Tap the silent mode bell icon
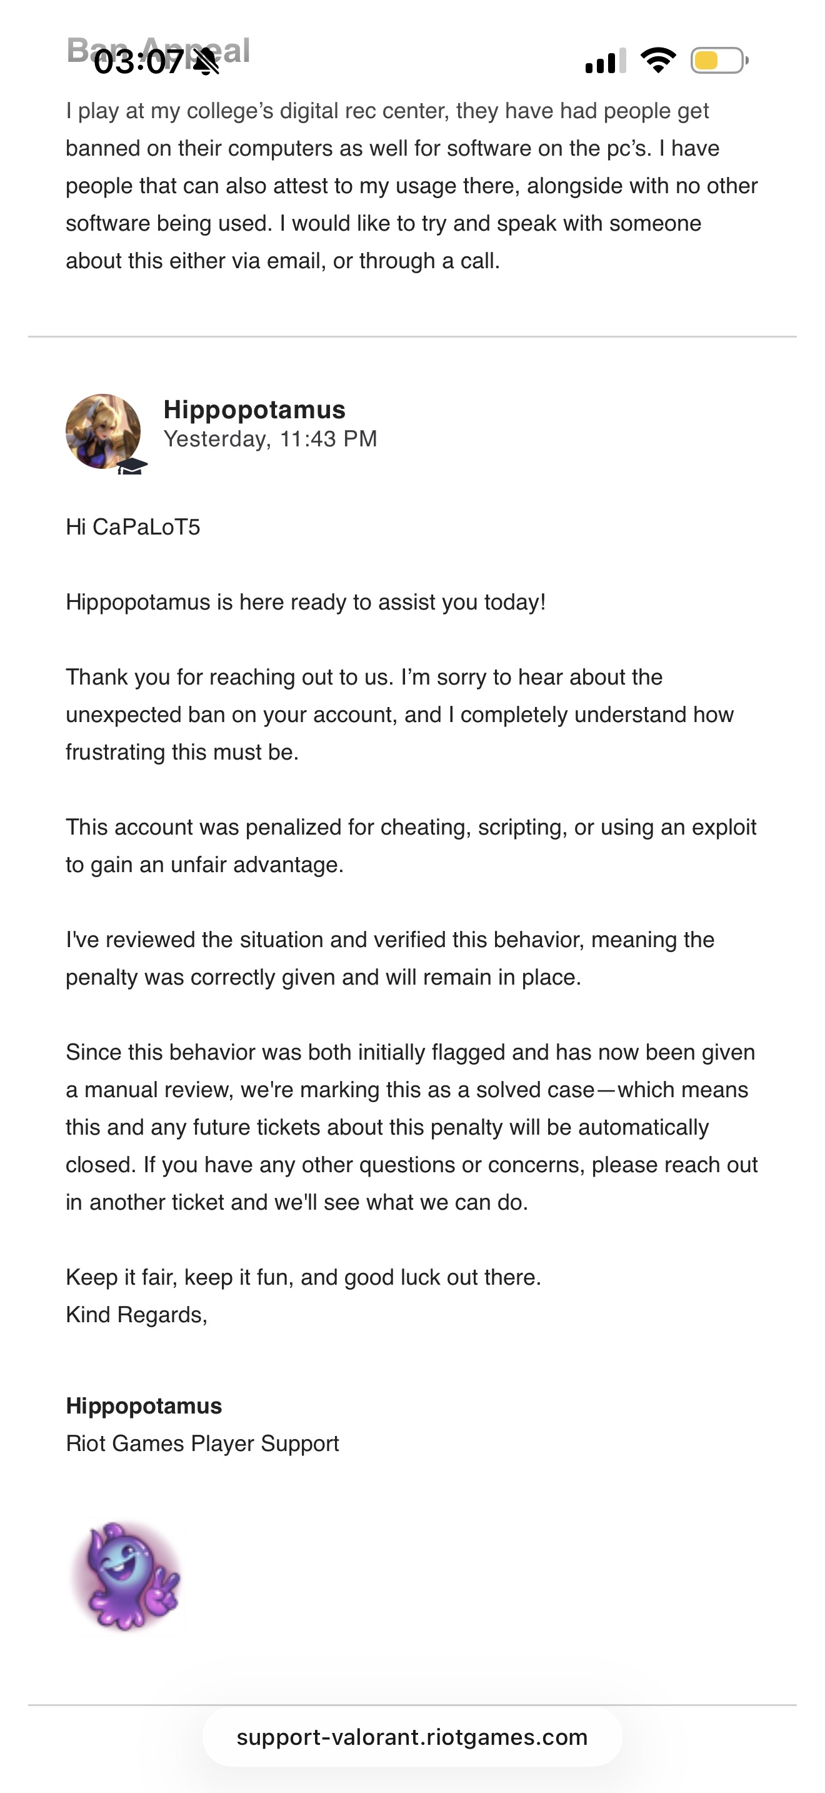Image resolution: width=825 pixels, height=1793 pixels. (x=206, y=62)
